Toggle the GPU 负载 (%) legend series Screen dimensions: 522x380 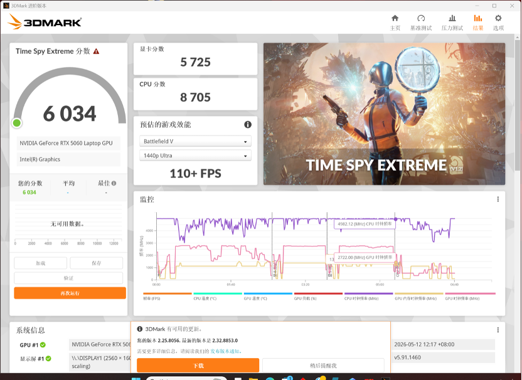[318, 296]
